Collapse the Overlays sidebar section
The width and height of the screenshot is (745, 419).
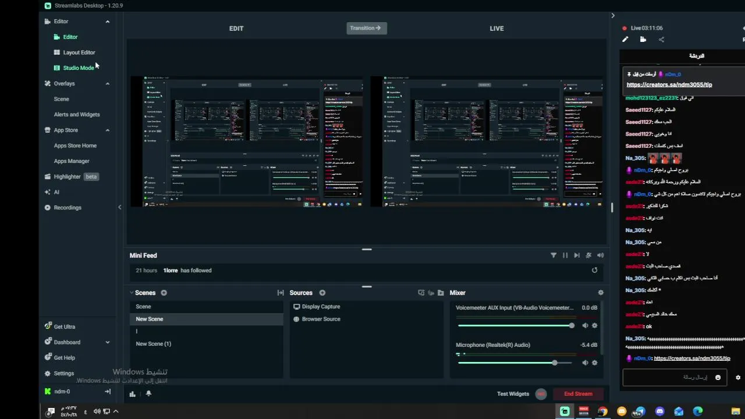(x=108, y=84)
